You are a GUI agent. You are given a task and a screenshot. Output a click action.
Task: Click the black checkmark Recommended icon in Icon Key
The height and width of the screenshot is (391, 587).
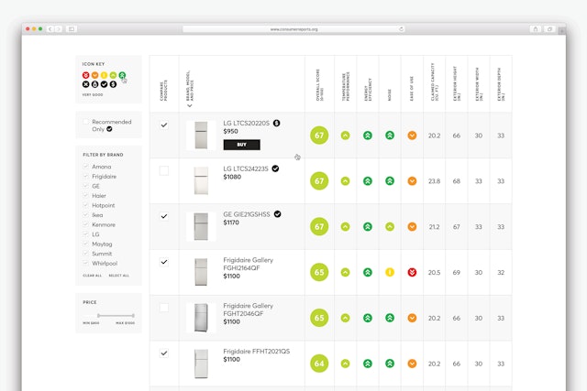(x=104, y=84)
